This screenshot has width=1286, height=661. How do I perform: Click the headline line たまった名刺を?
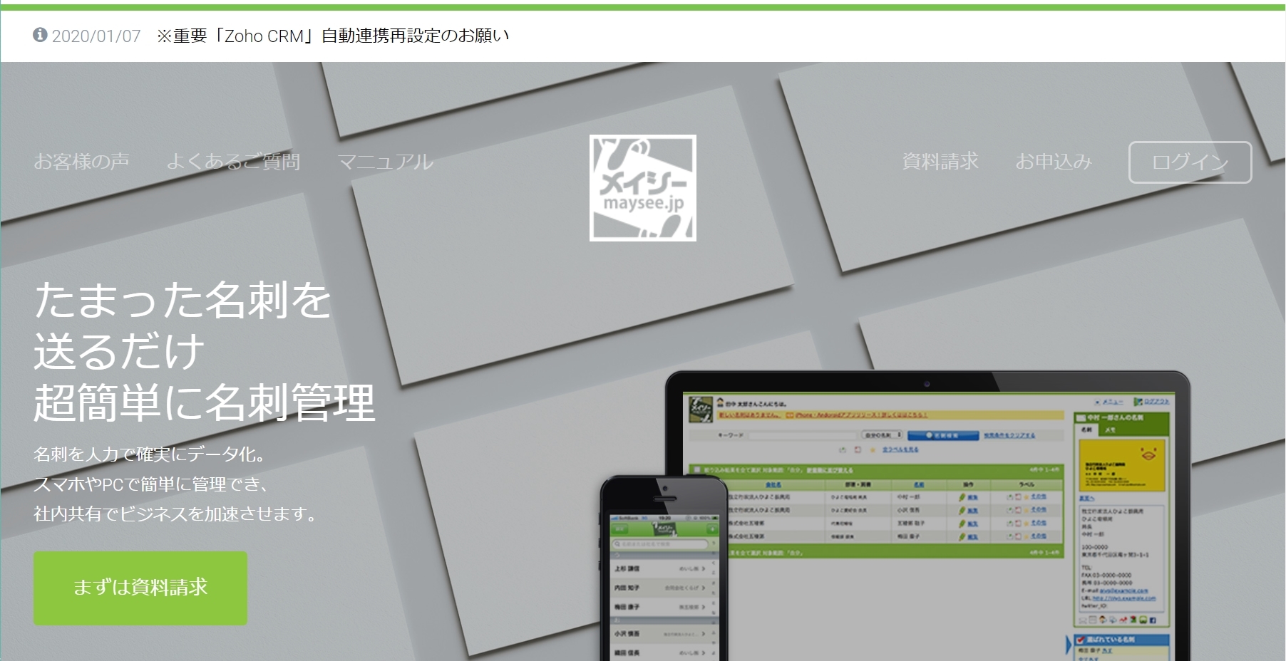[x=182, y=299]
